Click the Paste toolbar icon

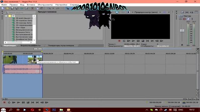click(42, 8)
